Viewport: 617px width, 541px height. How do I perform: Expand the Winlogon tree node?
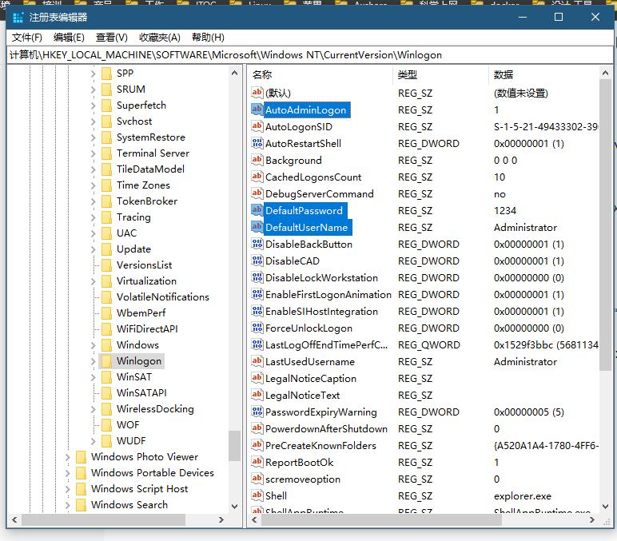pos(94,361)
